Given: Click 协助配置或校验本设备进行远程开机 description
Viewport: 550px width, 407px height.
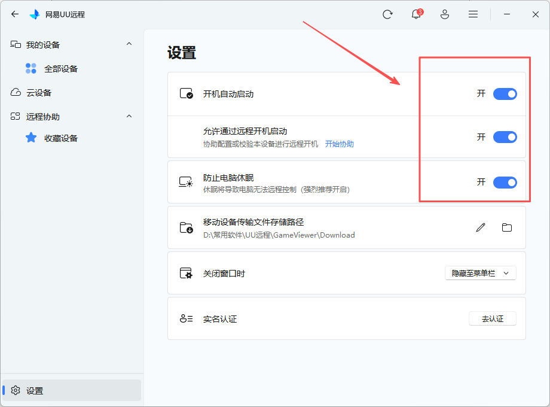Looking at the screenshot, I should [x=261, y=144].
